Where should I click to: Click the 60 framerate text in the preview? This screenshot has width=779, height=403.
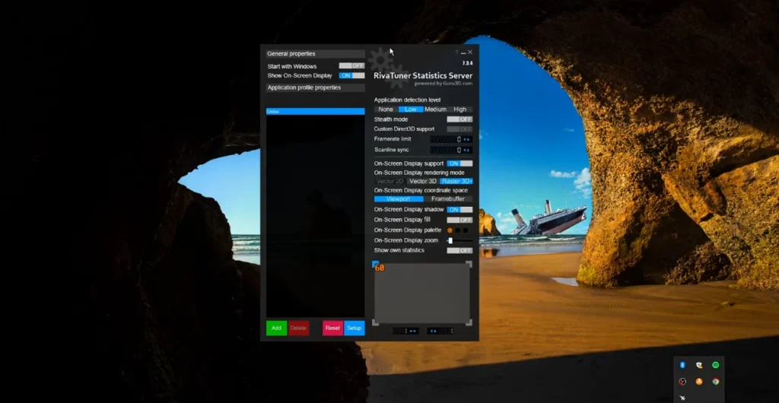380,268
